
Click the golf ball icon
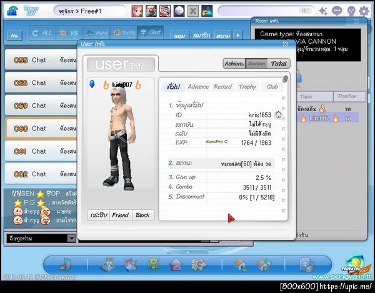pyautogui.click(x=179, y=11)
